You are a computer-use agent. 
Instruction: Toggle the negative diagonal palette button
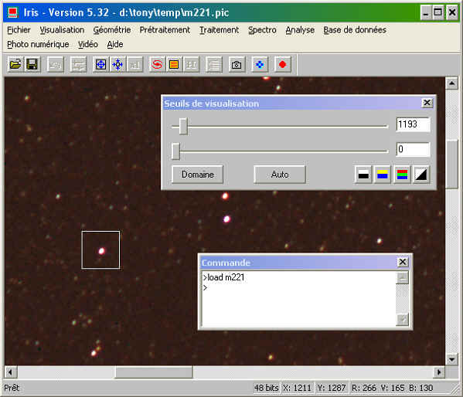click(421, 175)
